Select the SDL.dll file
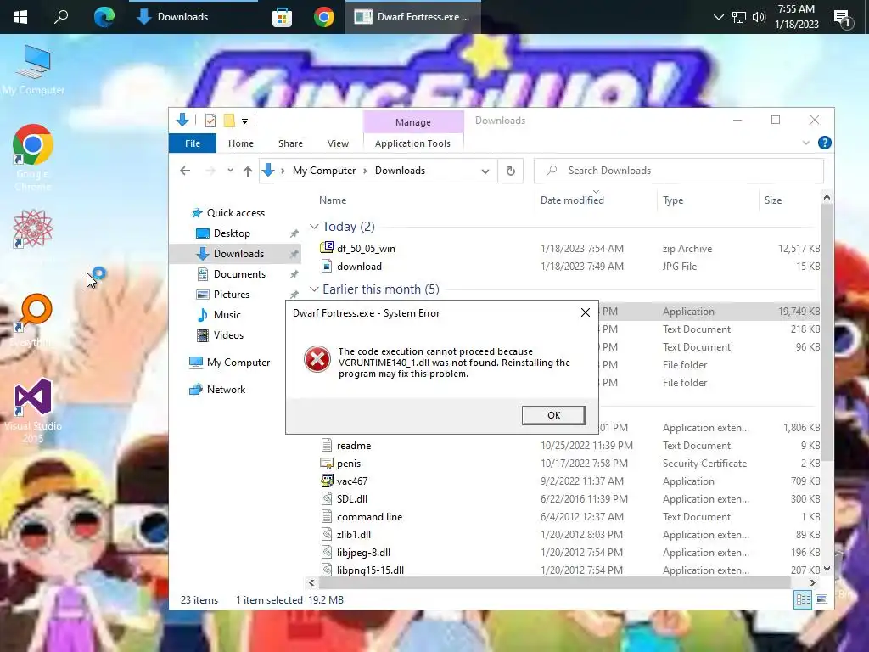The height and width of the screenshot is (652, 869). point(352,498)
